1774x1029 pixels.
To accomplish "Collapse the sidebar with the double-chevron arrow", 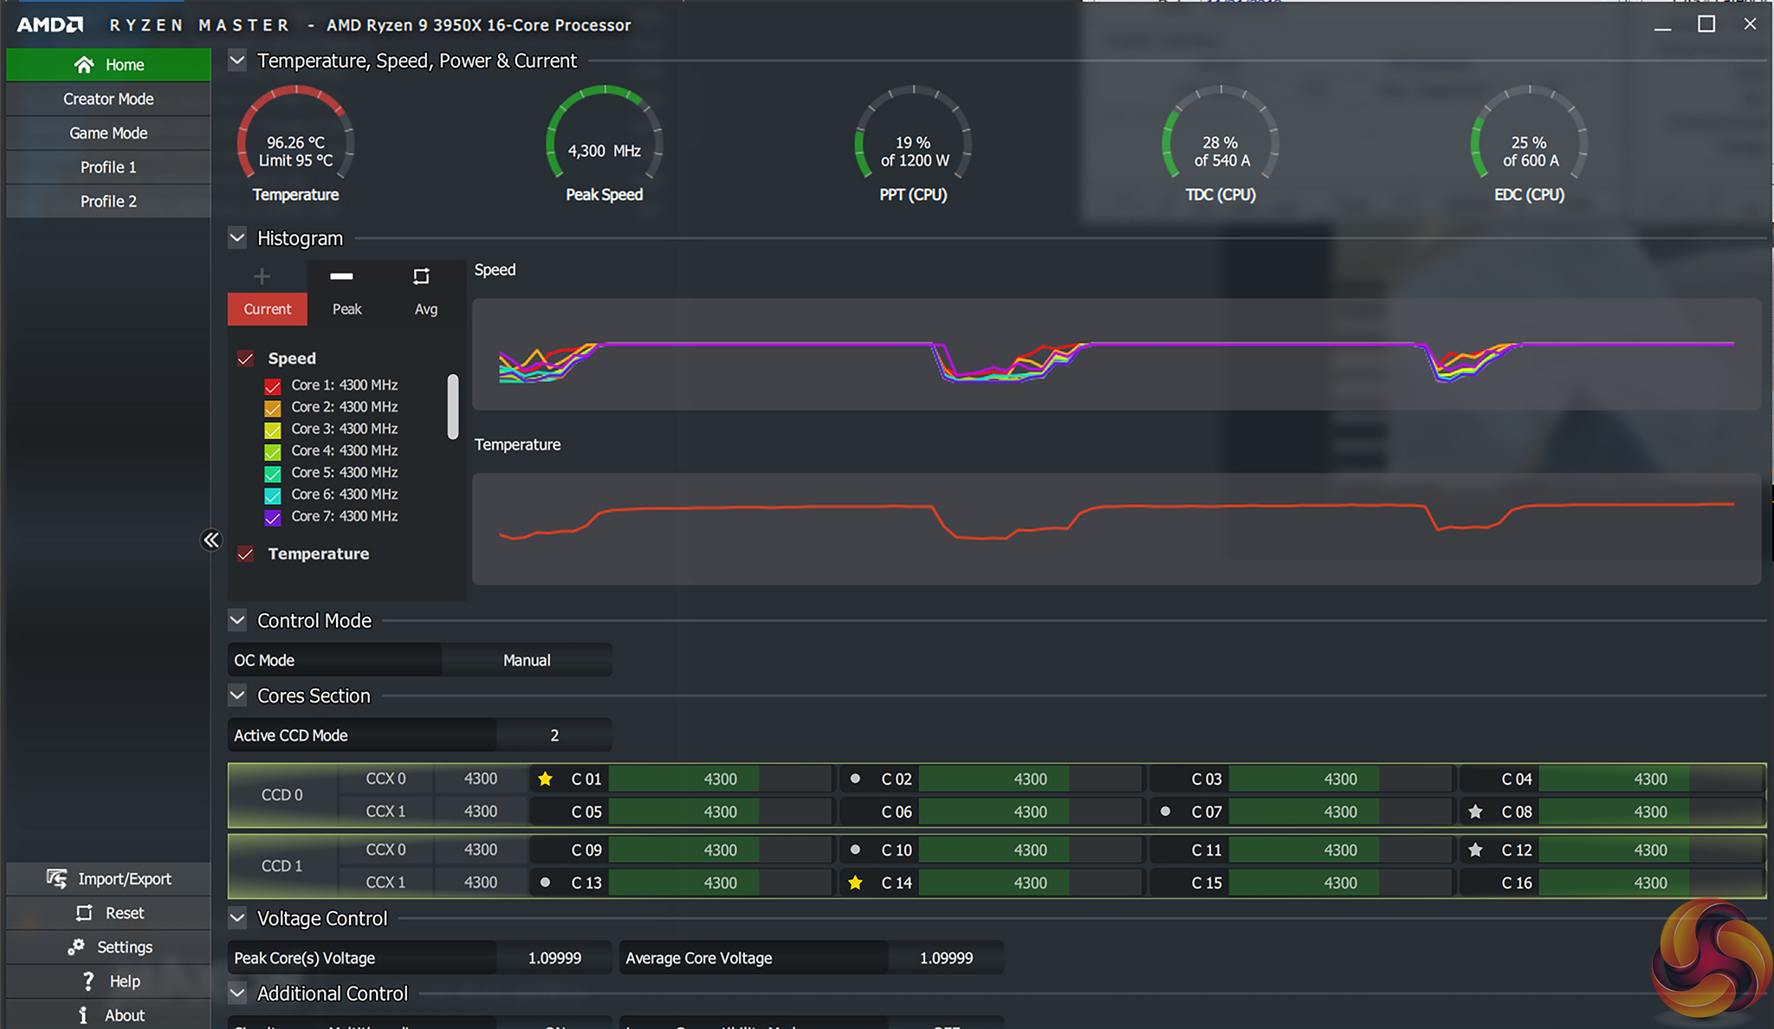I will (x=211, y=540).
